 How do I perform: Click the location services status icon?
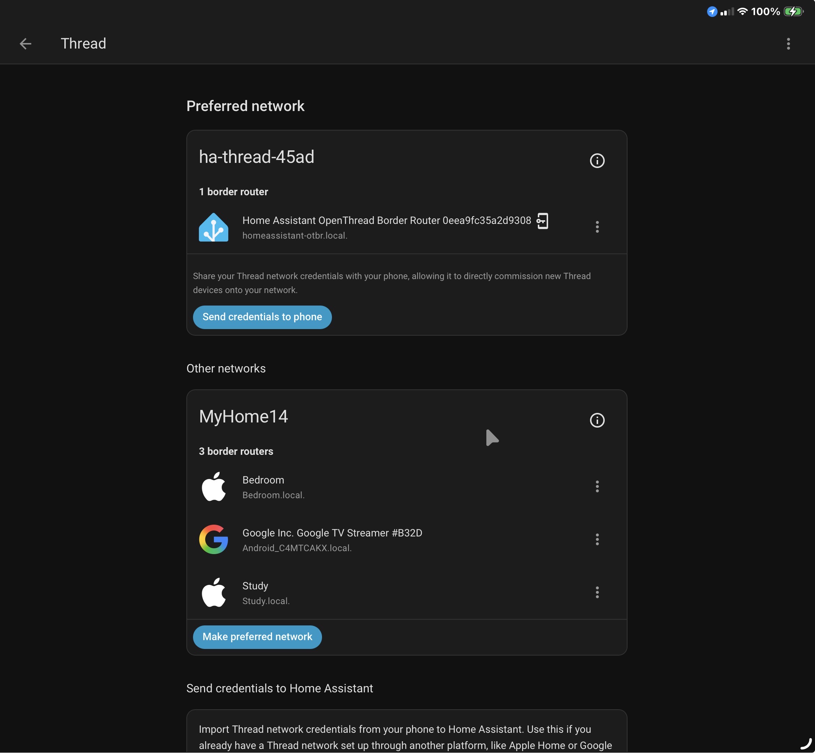coord(712,11)
